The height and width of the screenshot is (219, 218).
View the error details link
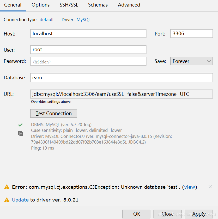click(190, 187)
